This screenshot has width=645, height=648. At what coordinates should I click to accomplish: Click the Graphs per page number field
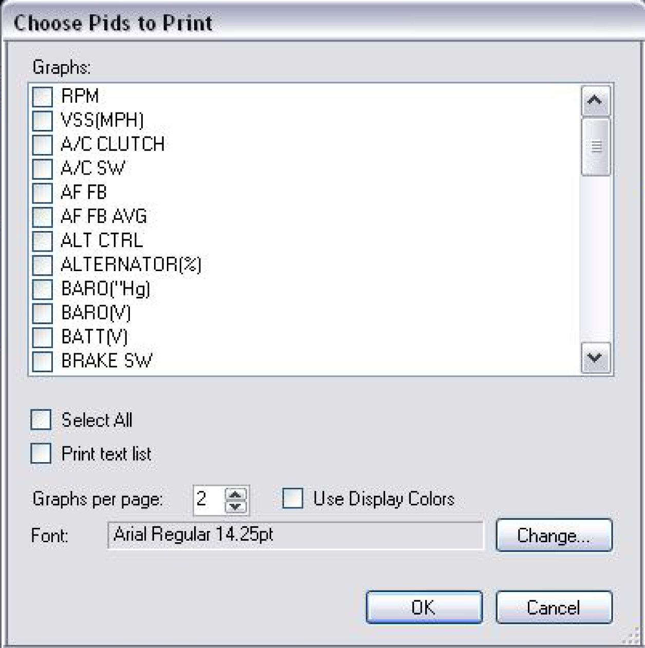pos(208,499)
